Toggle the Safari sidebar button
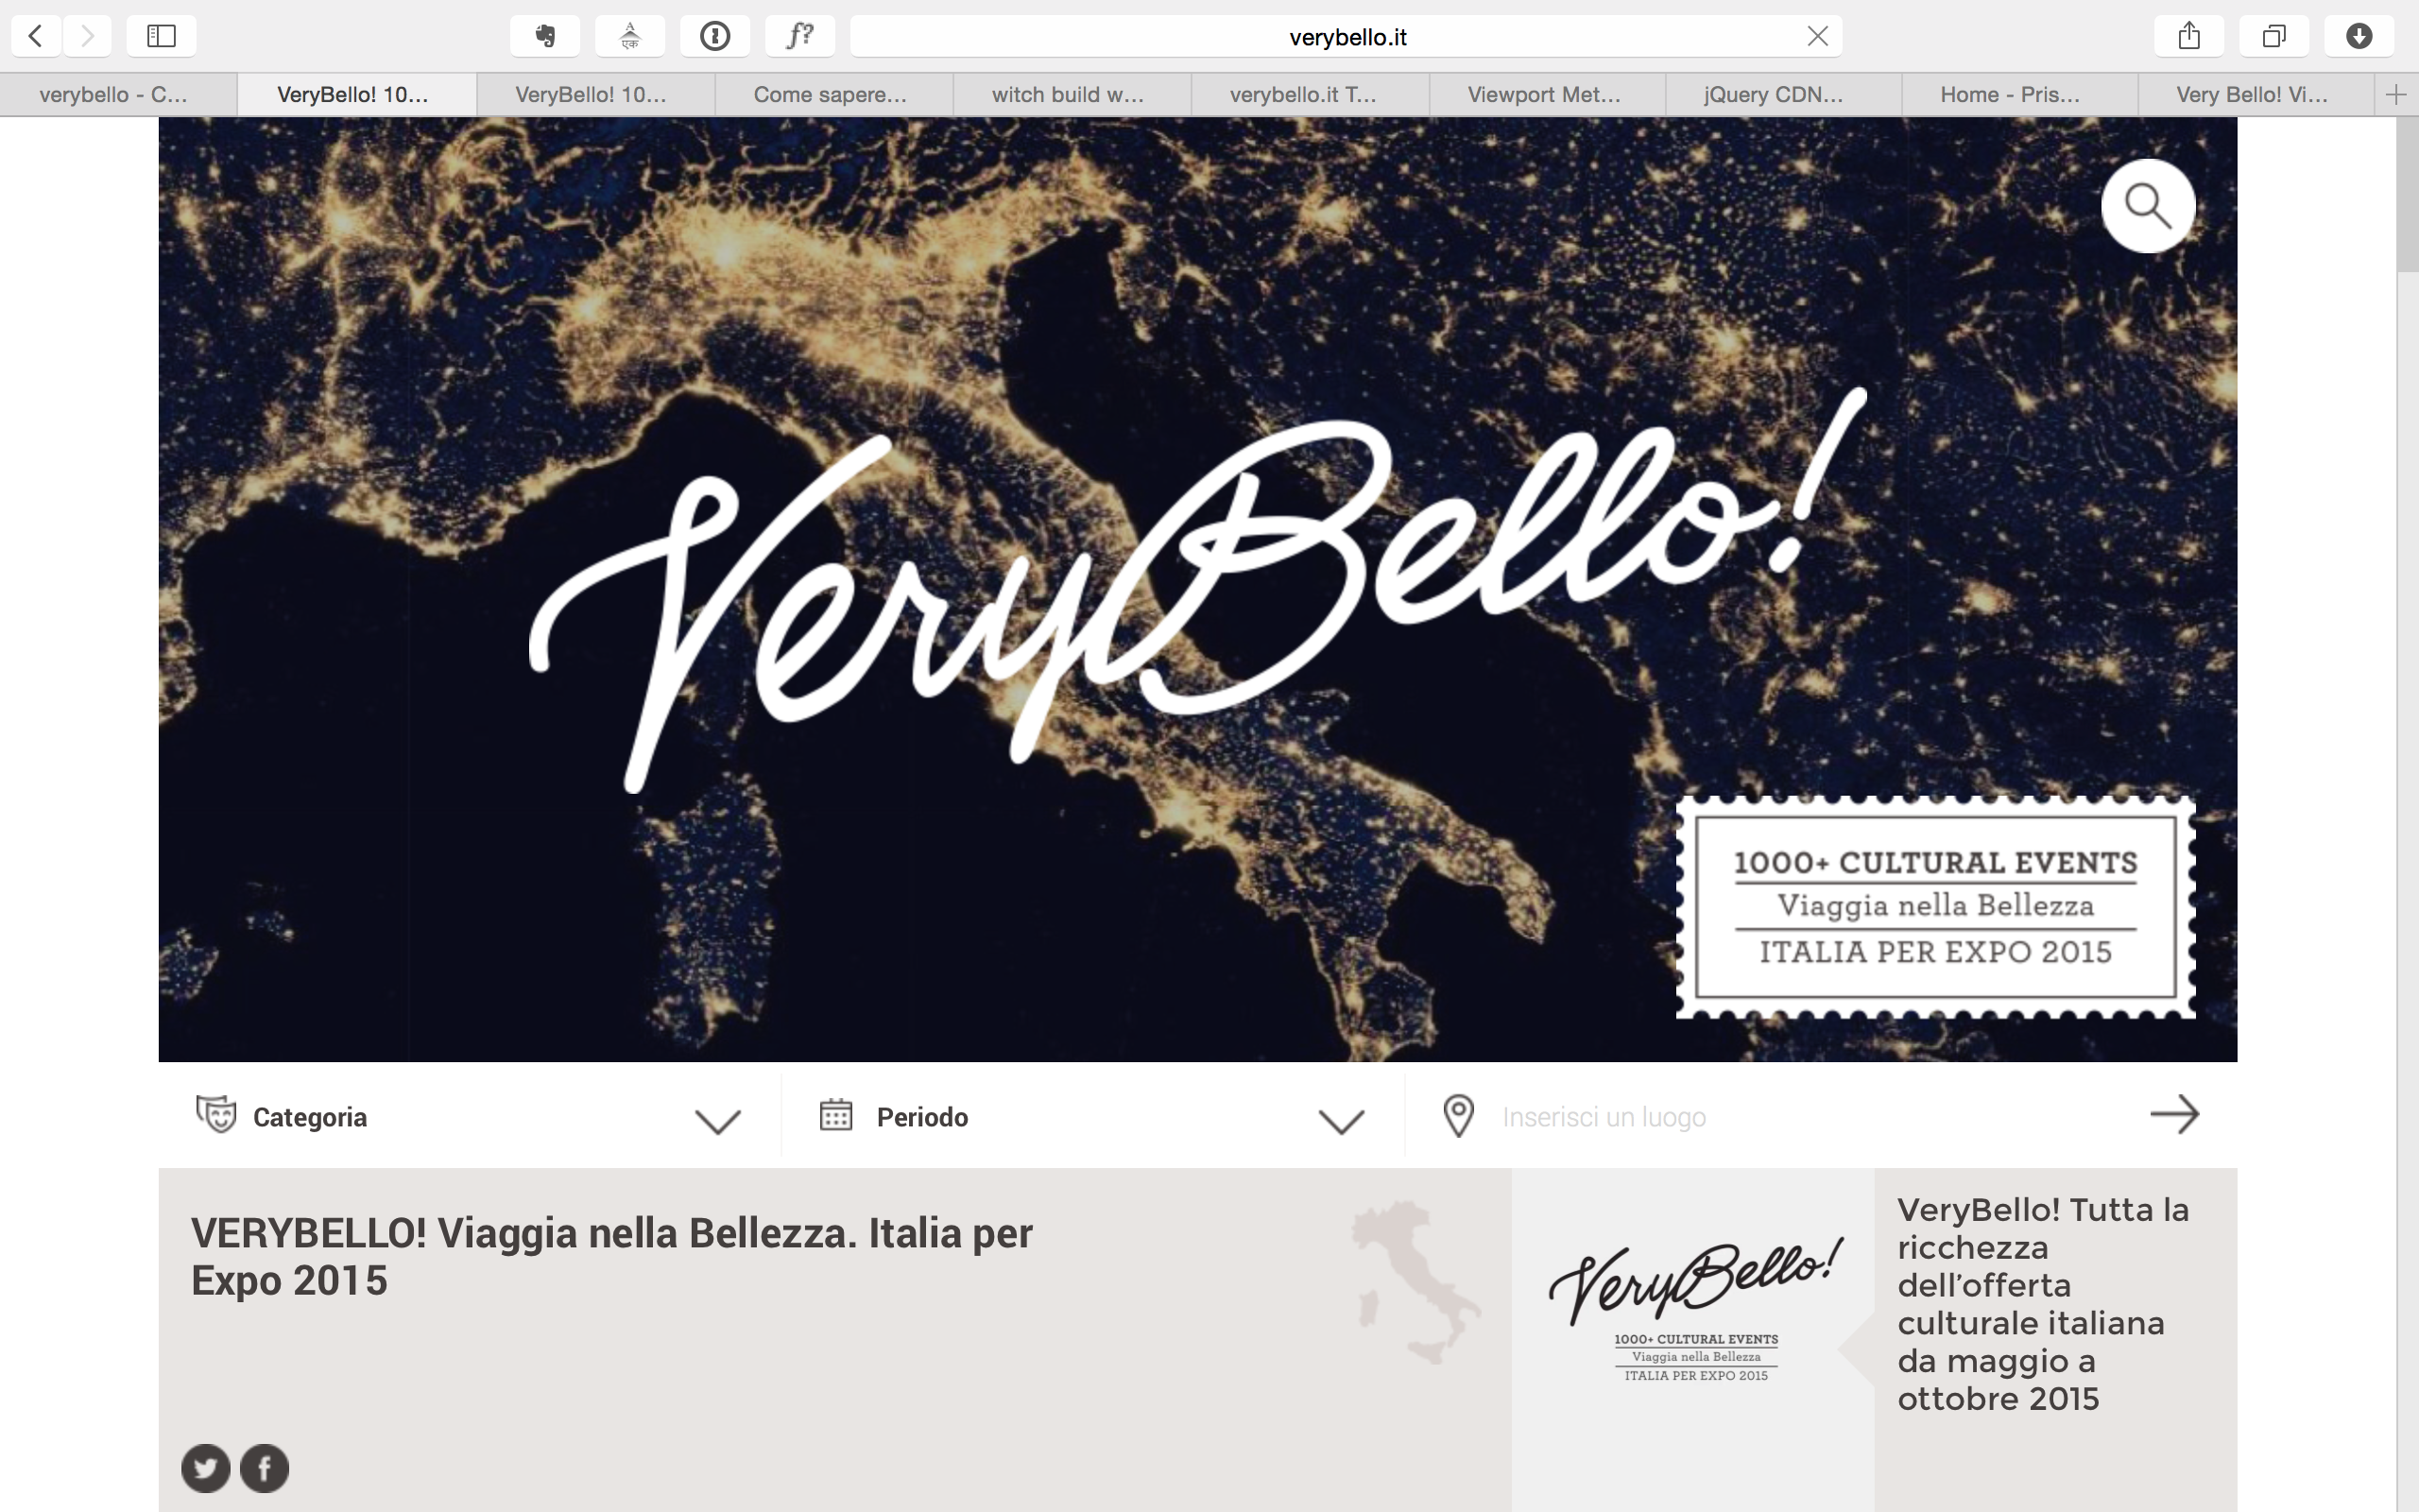2419x1512 pixels. tap(161, 36)
